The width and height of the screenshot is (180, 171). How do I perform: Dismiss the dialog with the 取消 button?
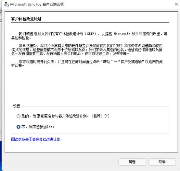[162, 162]
